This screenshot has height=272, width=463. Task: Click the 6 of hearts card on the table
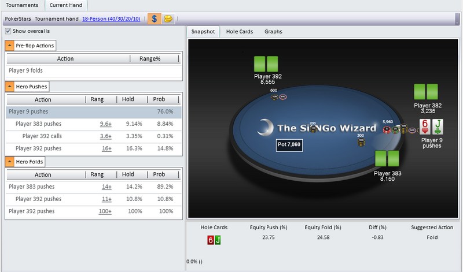425,127
